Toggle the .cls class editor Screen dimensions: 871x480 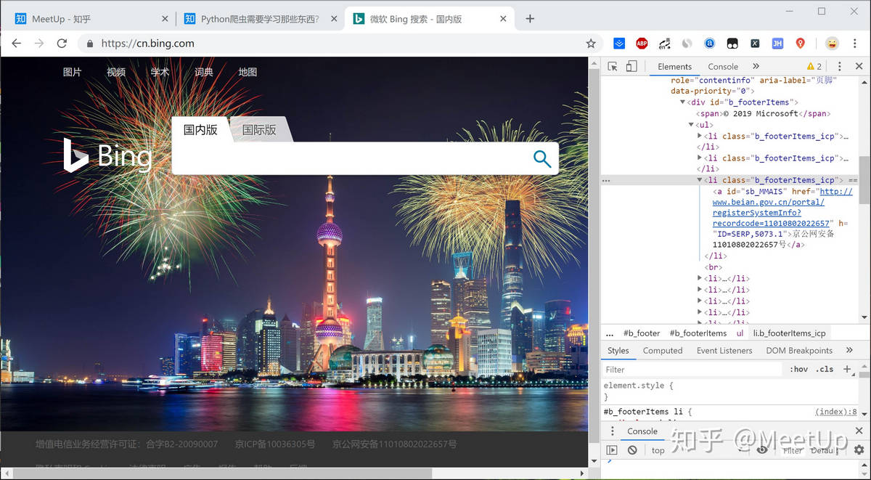point(825,369)
